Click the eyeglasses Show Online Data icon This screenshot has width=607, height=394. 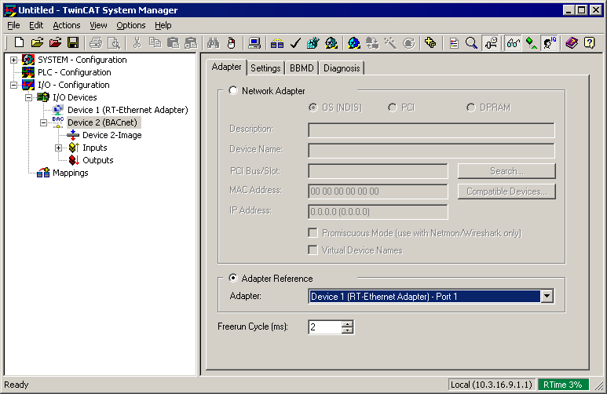coord(514,42)
